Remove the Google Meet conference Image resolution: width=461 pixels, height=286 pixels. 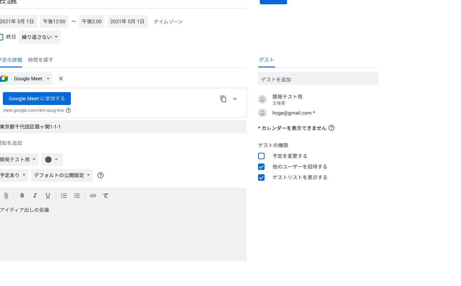[61, 79]
